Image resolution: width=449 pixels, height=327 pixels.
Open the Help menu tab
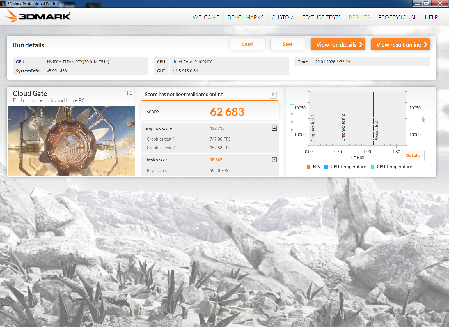click(431, 17)
